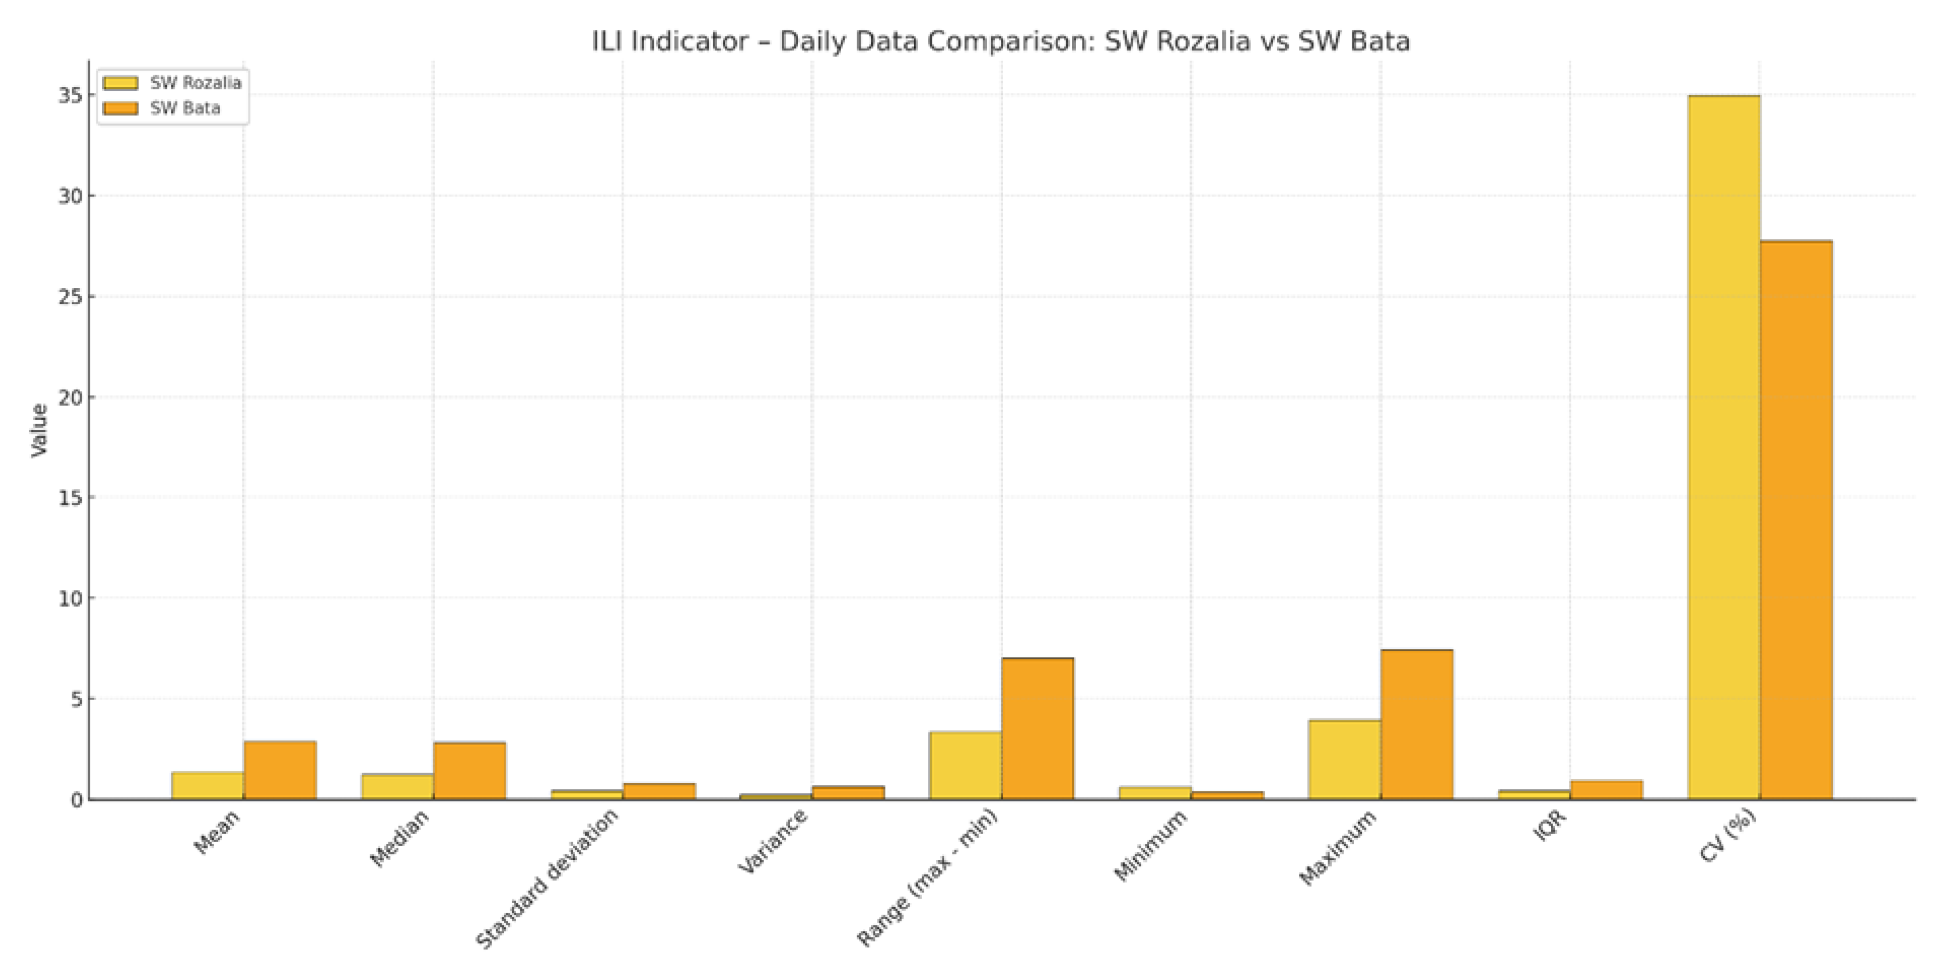Click the chart title text
This screenshot has height=977, width=1945.
click(1000, 41)
